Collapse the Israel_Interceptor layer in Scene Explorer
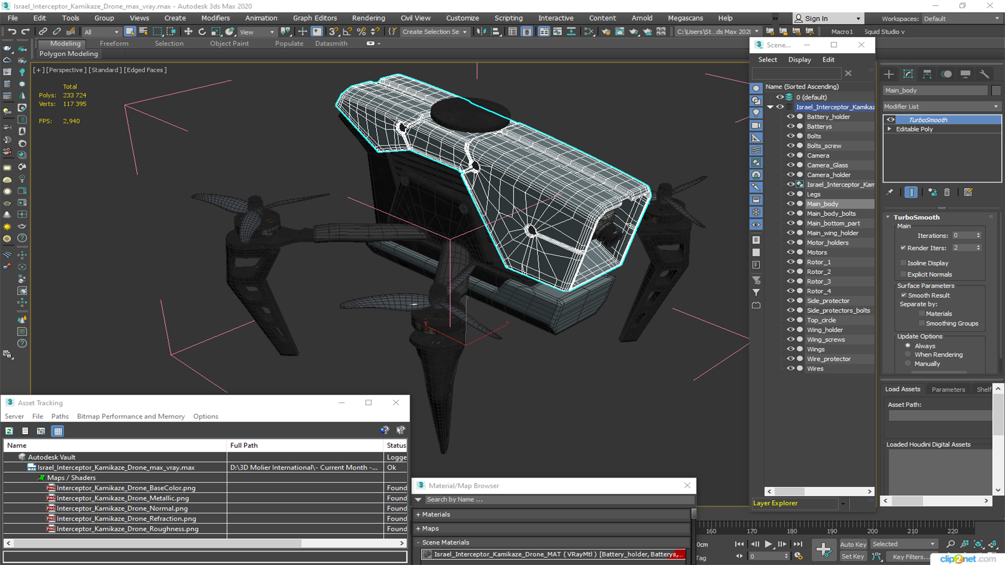Image resolution: width=1005 pixels, height=565 pixels. pyautogui.click(x=770, y=107)
